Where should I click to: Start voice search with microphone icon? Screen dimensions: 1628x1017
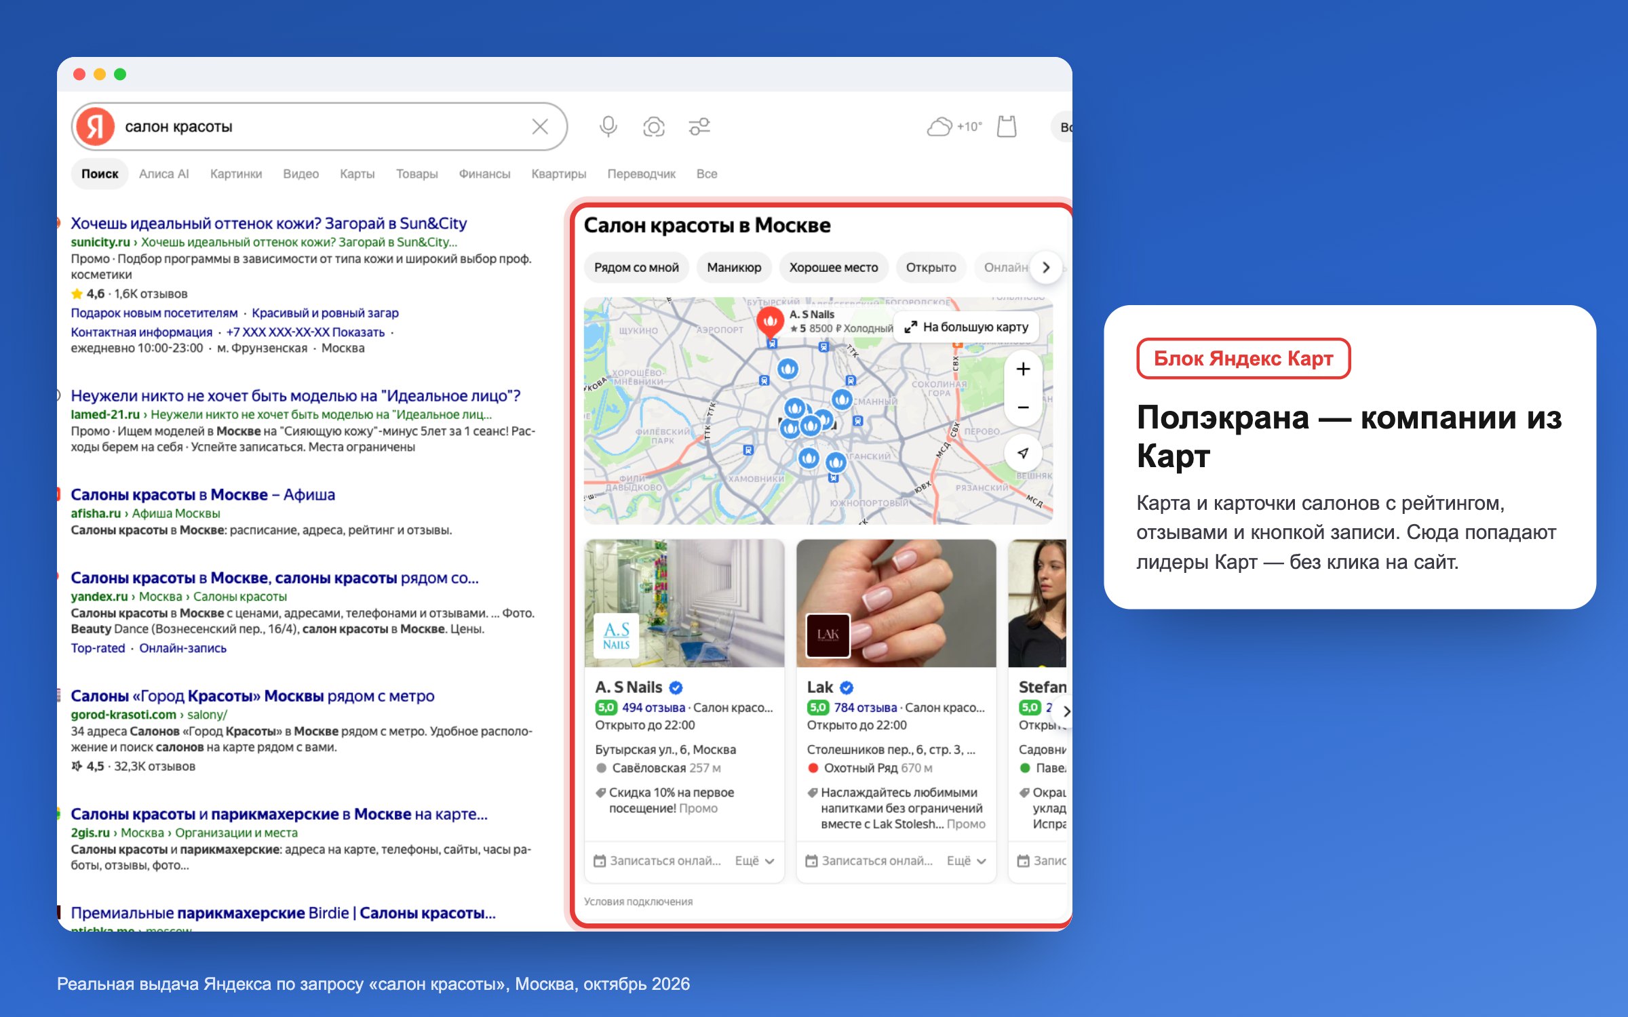608,127
